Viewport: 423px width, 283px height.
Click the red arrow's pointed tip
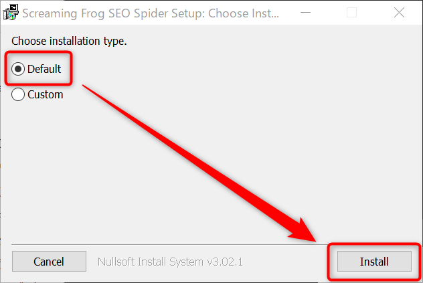pyautogui.click(x=317, y=242)
